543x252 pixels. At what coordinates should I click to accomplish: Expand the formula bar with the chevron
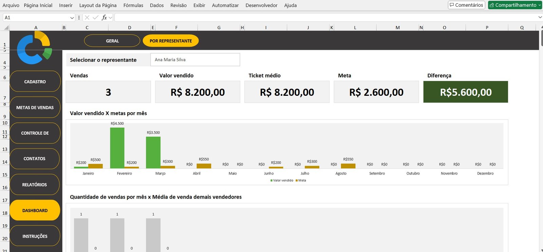pos(540,17)
